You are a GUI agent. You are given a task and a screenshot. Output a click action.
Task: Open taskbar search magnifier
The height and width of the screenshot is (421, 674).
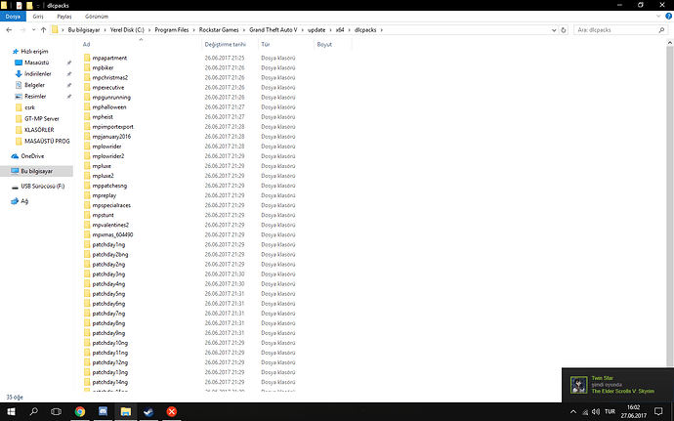[33, 411]
